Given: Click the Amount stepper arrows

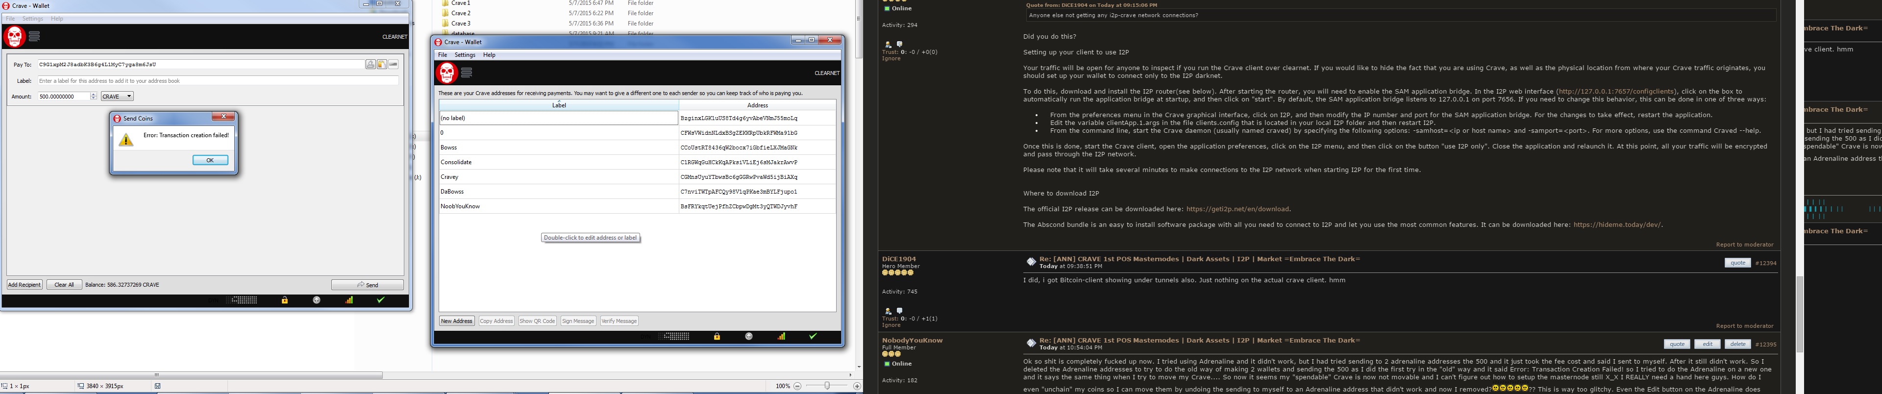Looking at the screenshot, I should (x=94, y=97).
